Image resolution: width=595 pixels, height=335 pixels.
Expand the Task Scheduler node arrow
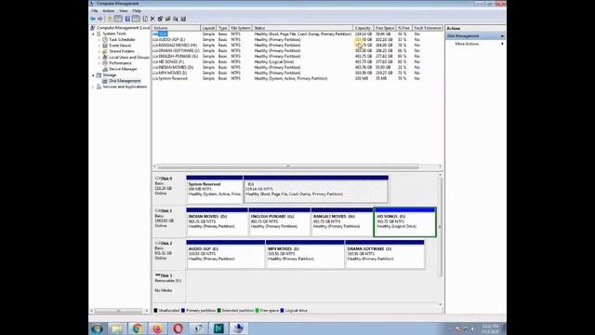coord(99,39)
